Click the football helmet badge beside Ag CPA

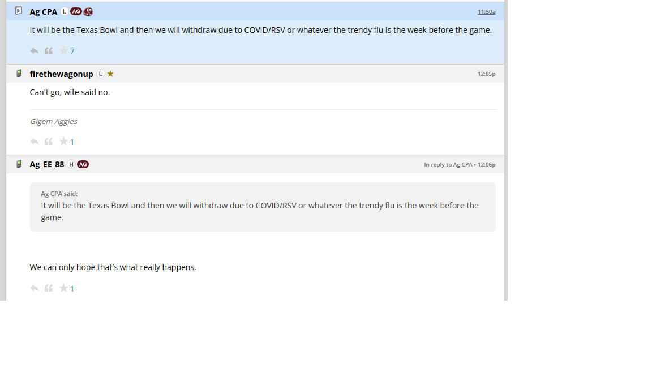[88, 12]
